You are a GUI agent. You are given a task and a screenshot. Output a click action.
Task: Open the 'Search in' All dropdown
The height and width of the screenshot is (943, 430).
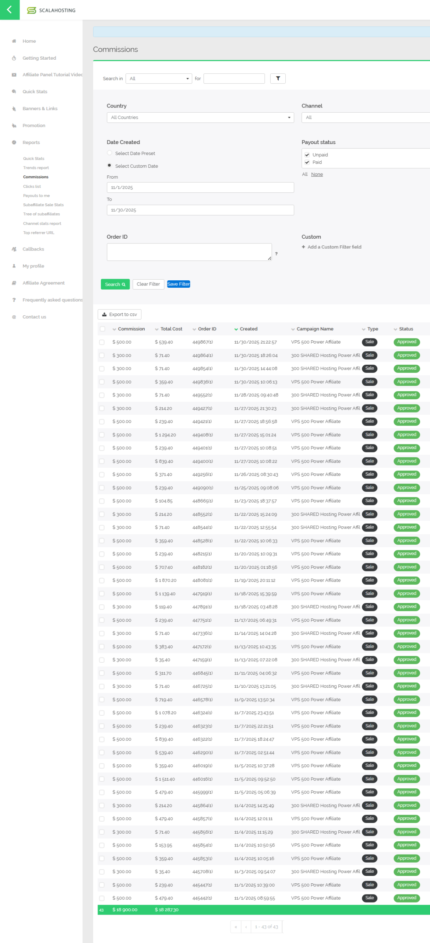[159, 78]
